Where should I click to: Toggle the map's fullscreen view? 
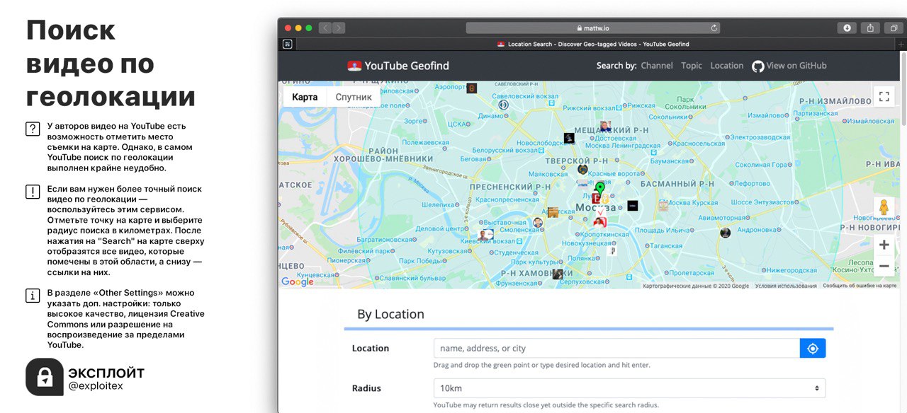(x=884, y=96)
